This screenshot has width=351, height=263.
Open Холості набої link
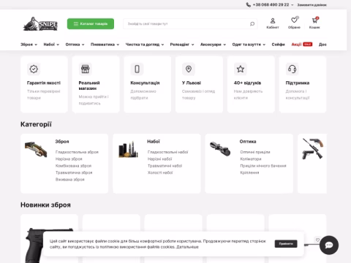(x=160, y=172)
